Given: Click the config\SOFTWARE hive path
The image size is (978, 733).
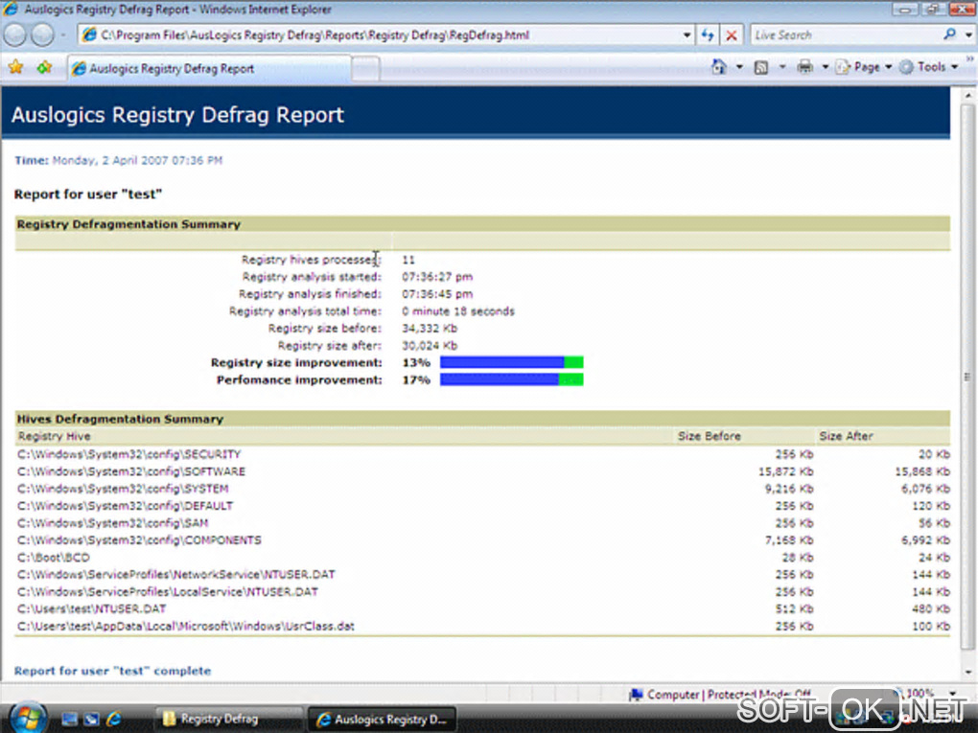Looking at the screenshot, I should coord(131,471).
